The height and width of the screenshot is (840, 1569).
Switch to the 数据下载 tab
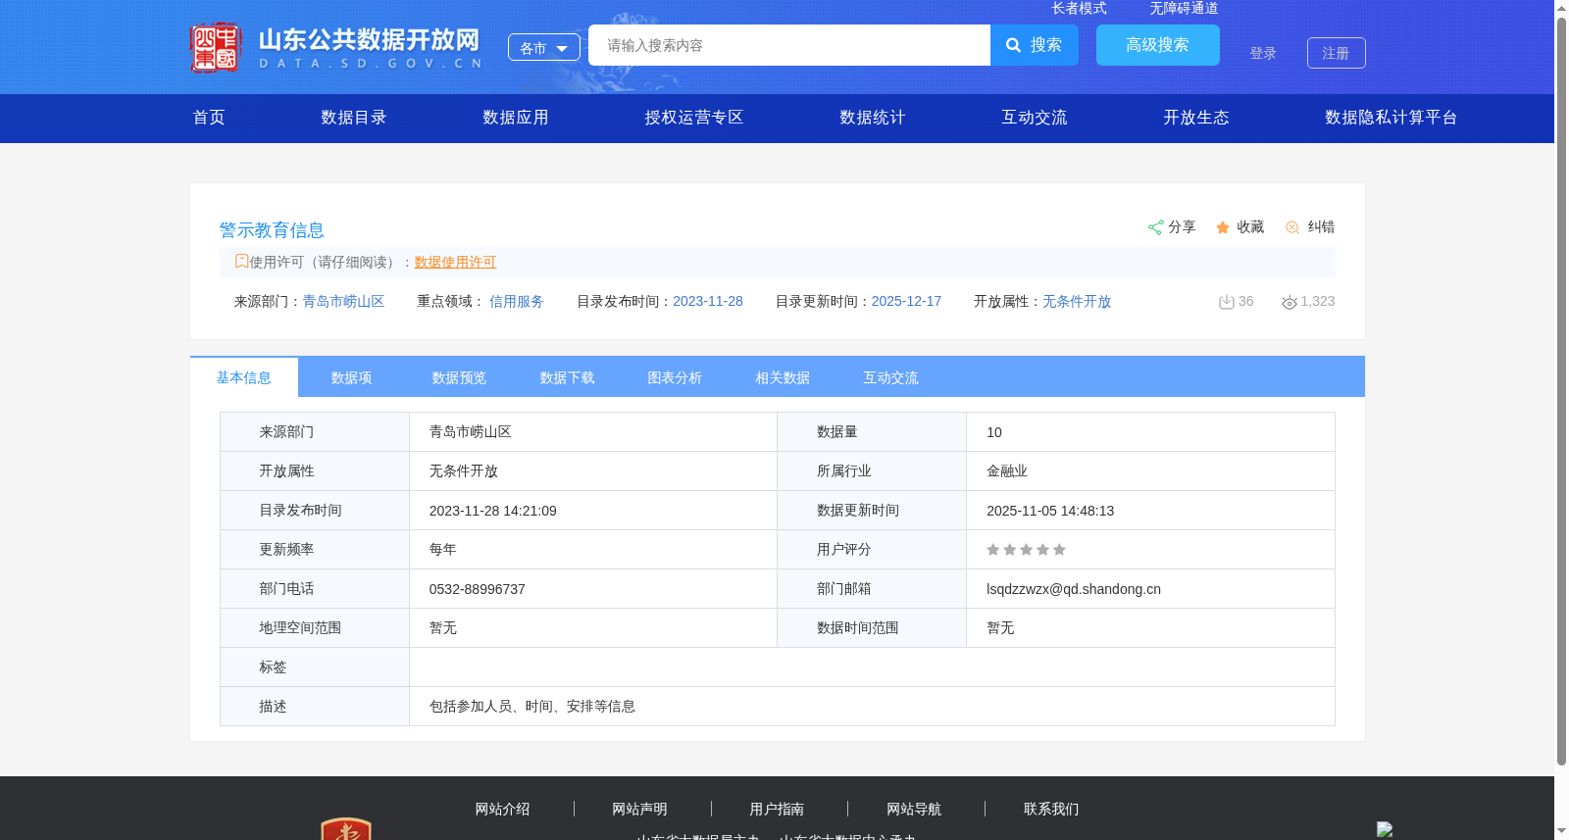pos(568,377)
